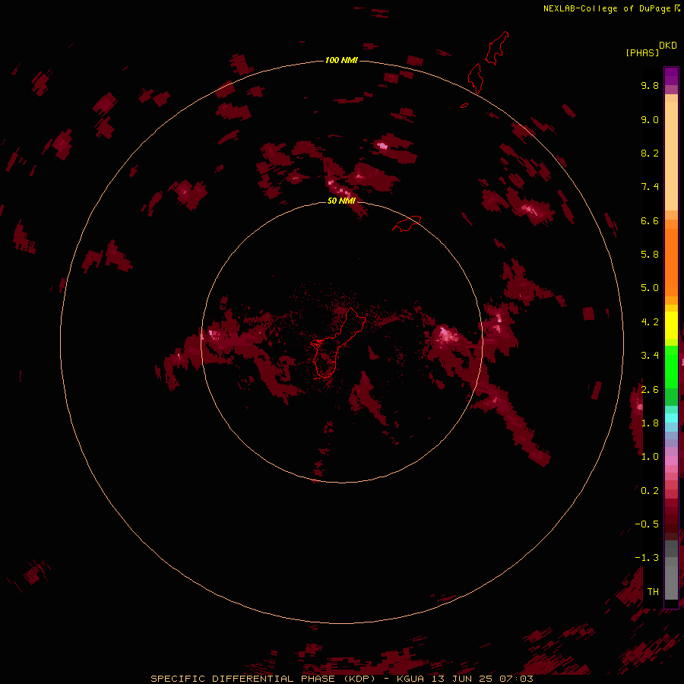Screen dimensions: 684x684
Task: Click the 5.8 legend value
Action: (x=650, y=255)
